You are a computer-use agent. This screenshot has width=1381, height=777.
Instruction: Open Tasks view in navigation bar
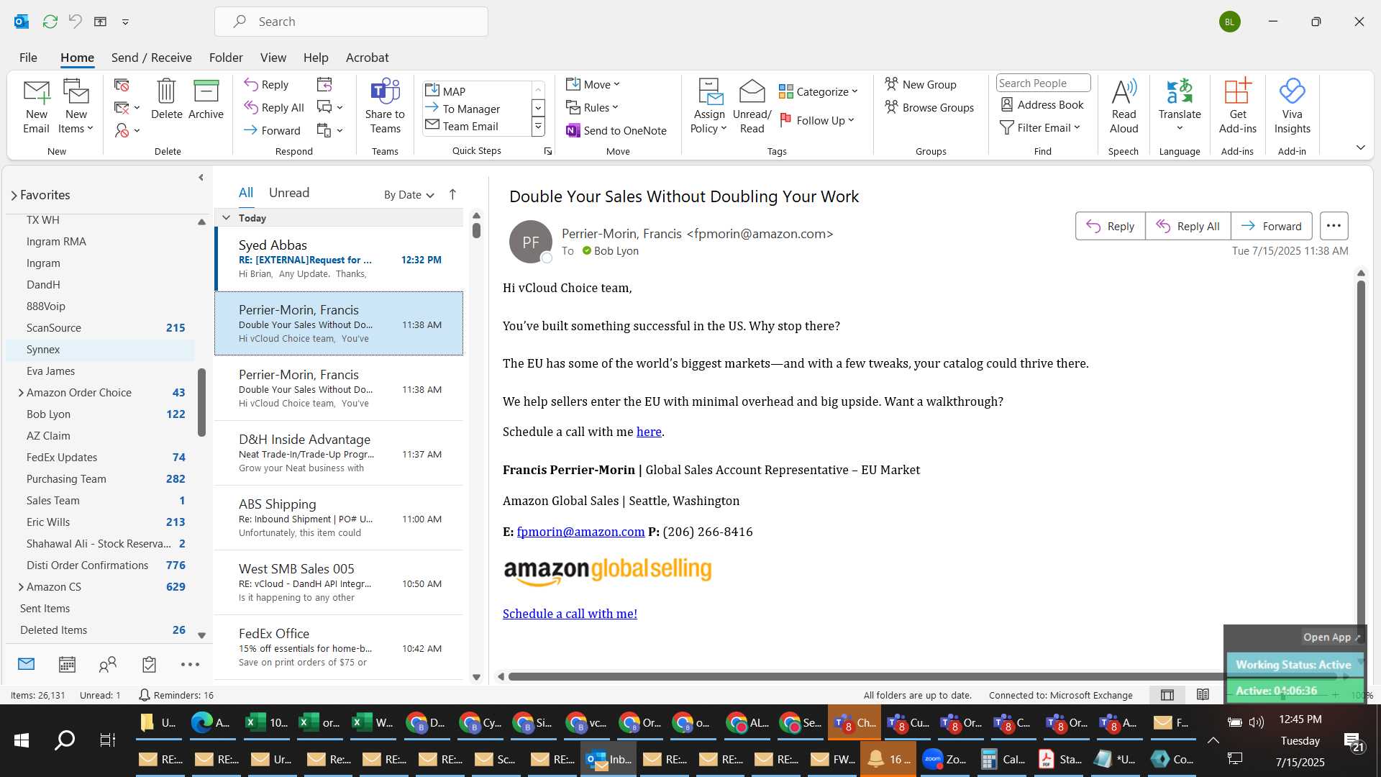pyautogui.click(x=149, y=664)
